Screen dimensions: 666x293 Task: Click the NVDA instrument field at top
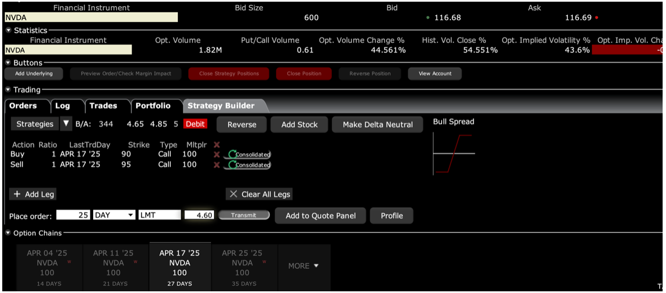tap(91, 17)
